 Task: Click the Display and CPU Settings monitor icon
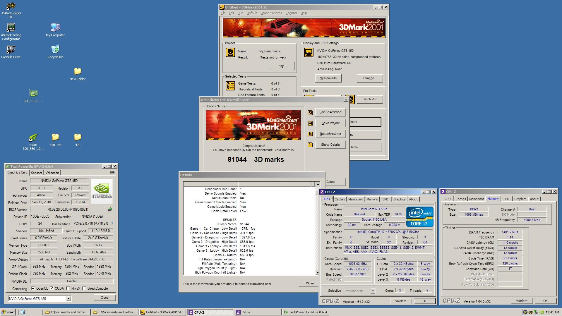pos(309,52)
